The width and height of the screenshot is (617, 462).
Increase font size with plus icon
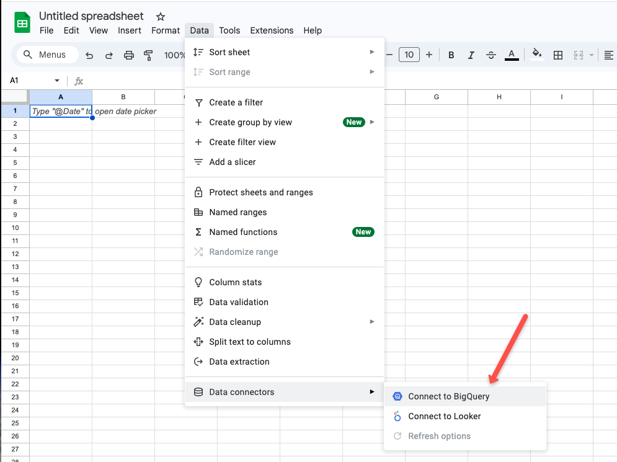(429, 55)
